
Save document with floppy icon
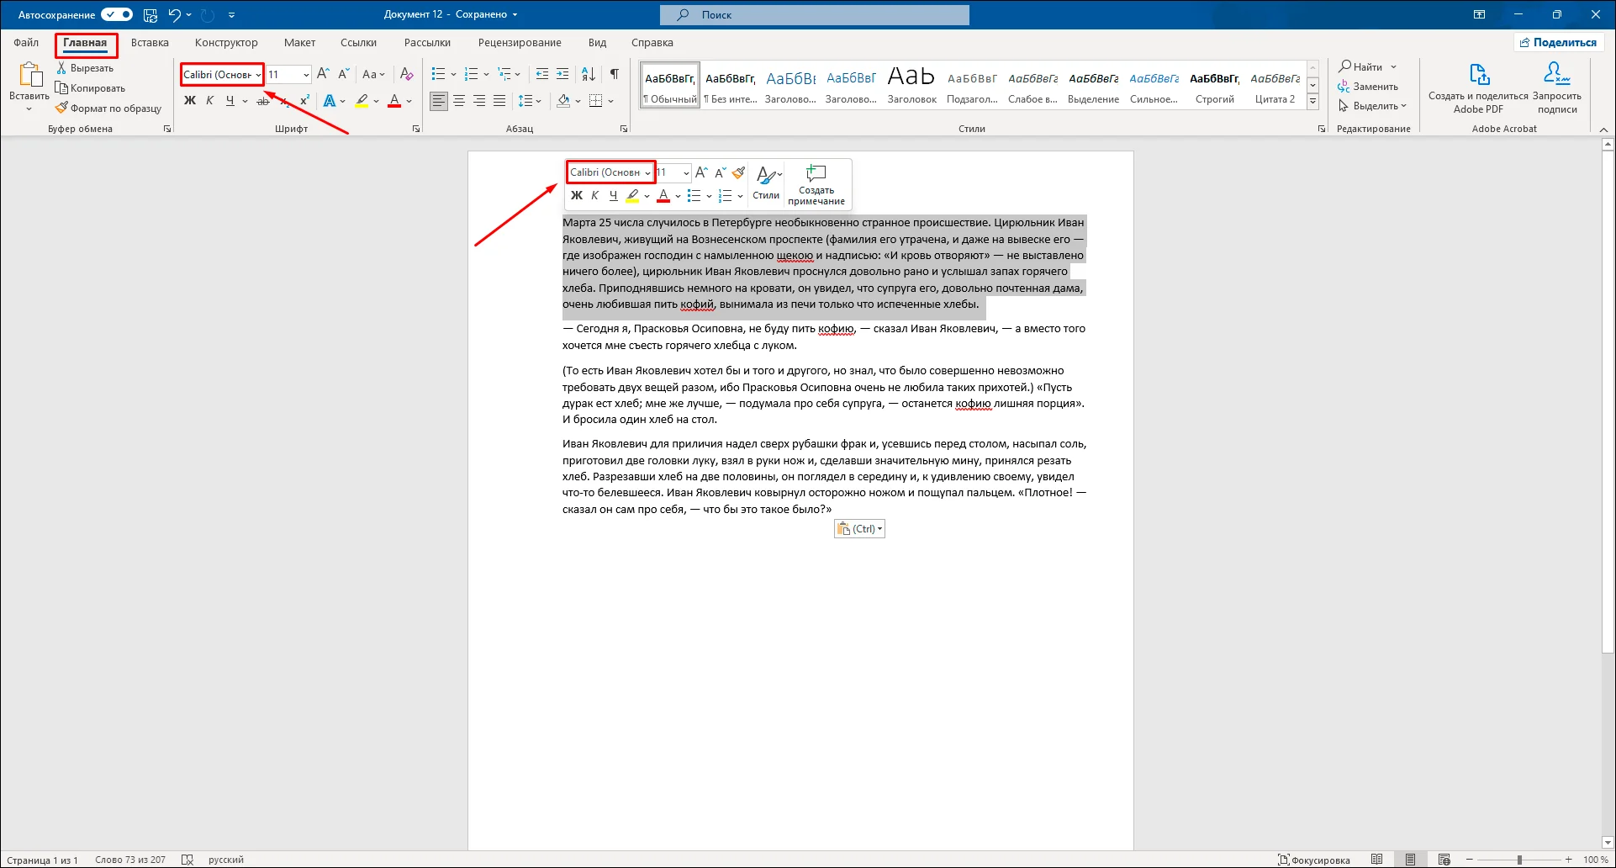pos(151,14)
